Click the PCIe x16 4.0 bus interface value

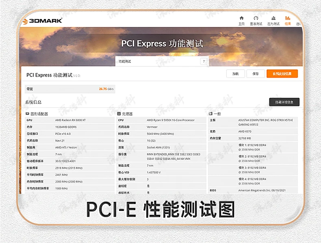(x=63, y=133)
